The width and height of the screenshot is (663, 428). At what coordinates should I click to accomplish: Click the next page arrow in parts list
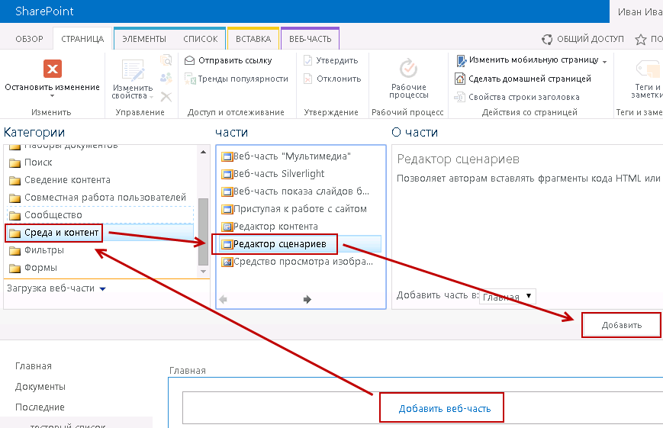pos(307,300)
